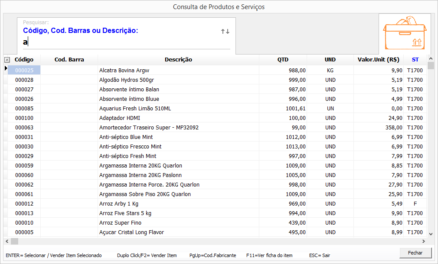Click unit price cell 27,90
The width and height of the screenshot is (438, 264).
pyautogui.click(x=378, y=184)
